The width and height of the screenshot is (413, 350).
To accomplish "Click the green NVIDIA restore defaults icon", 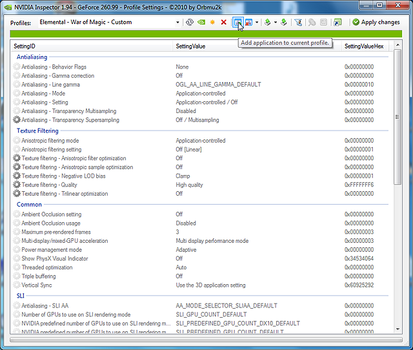I will click(201, 23).
